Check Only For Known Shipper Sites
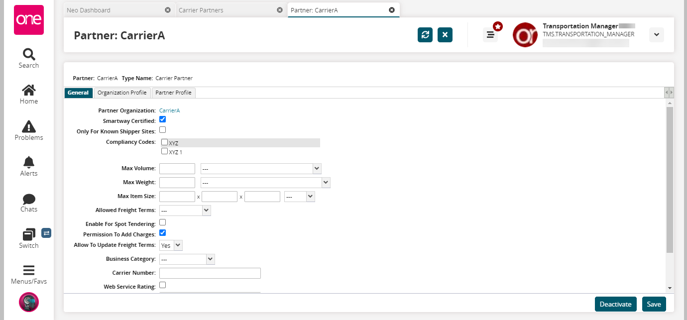This screenshot has width=687, height=320. (x=162, y=130)
